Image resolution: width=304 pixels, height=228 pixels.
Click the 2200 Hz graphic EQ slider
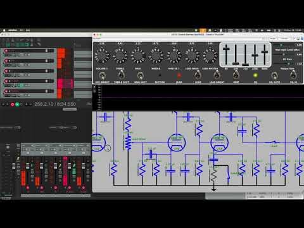(255, 54)
